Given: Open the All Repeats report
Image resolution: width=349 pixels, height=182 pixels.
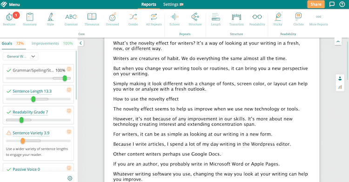Looking at the screenshot, I should click(x=154, y=19).
